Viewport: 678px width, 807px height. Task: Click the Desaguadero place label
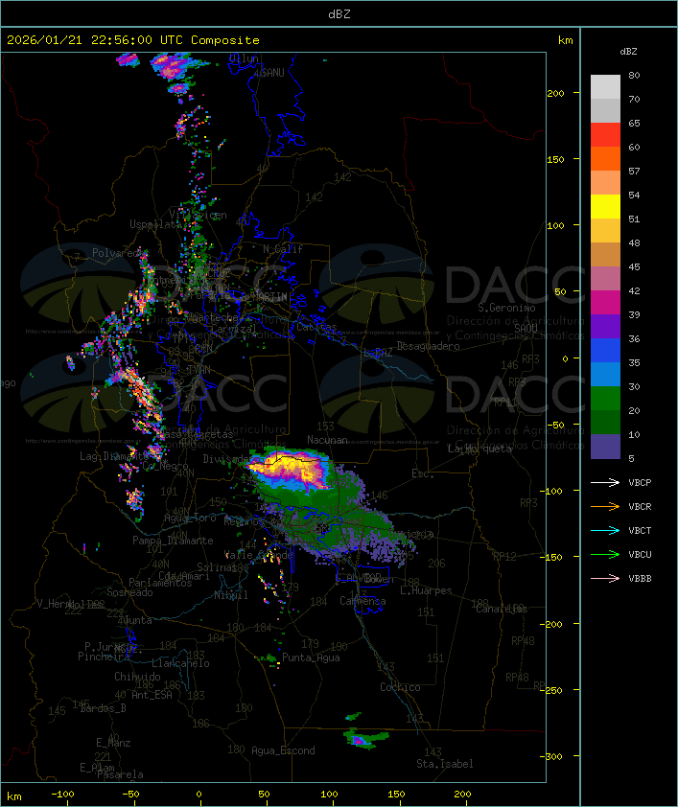click(429, 346)
